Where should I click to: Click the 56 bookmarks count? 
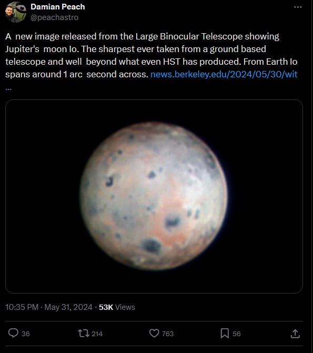point(236,334)
